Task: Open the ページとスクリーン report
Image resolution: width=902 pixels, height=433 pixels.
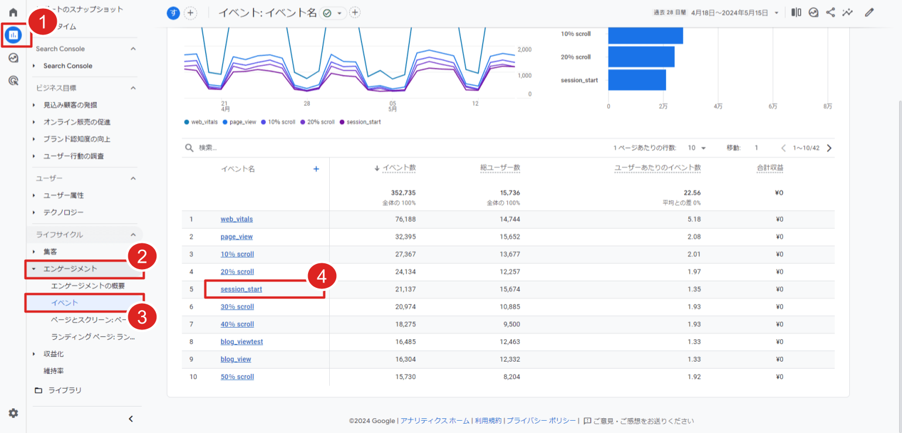Action: tap(89, 320)
